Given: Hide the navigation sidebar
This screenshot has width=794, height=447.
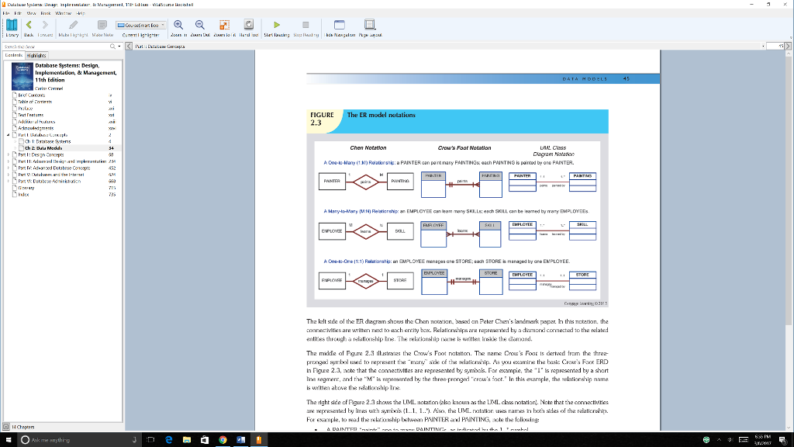Looking at the screenshot, I should [x=339, y=26].
